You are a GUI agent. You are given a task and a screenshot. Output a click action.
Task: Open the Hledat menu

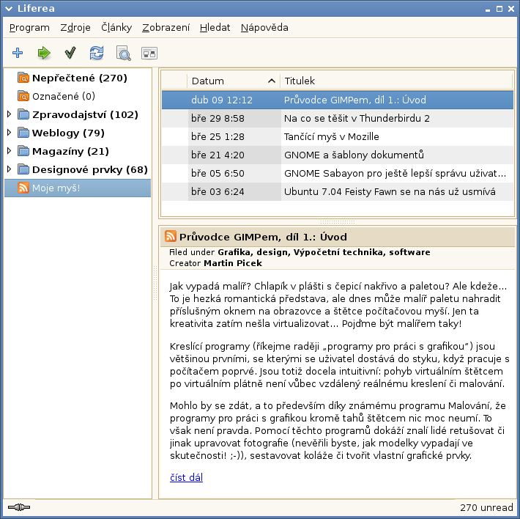click(x=215, y=28)
